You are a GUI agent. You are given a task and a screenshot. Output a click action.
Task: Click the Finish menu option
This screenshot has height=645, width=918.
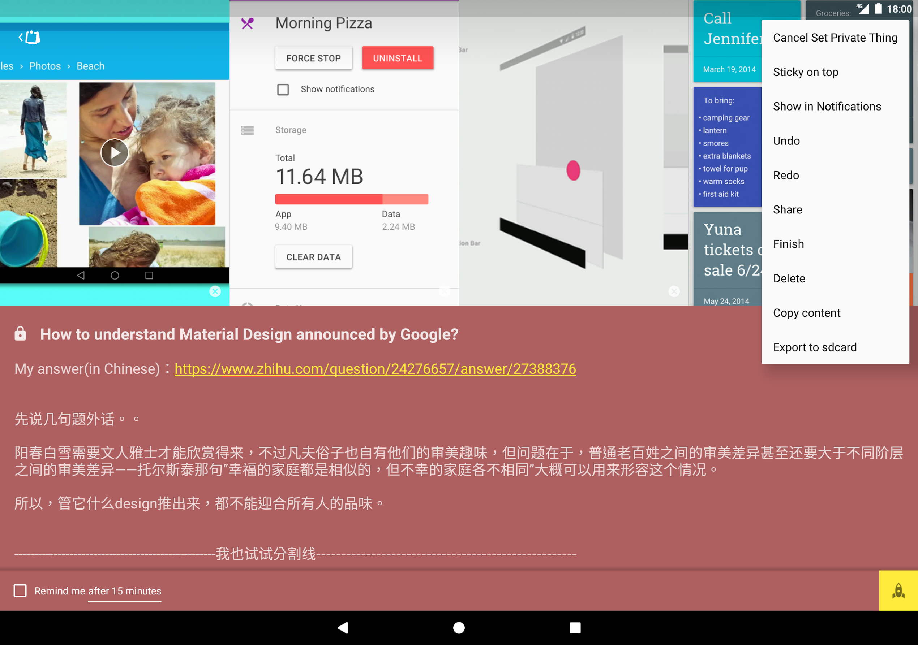click(788, 244)
